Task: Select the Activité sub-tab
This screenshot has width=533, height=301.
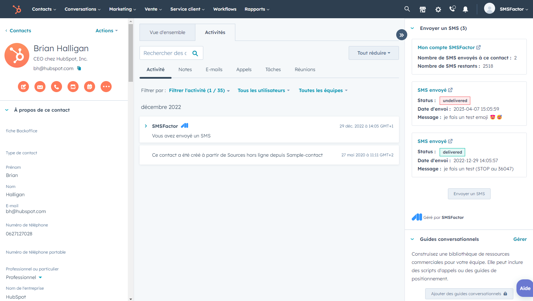Action: click(x=155, y=69)
